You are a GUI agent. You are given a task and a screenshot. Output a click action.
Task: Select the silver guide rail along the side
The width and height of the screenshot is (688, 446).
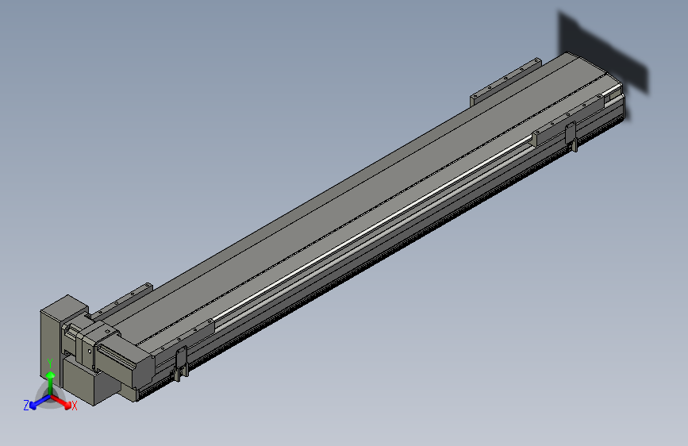(x=373, y=229)
